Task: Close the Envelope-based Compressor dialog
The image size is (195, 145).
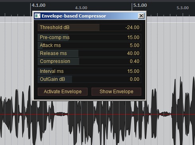Action: pos(141,16)
